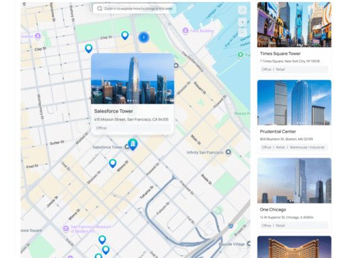Image resolution: width=337 pixels, height=258 pixels.
Task: Click the Warehouse / Industrial tag on Prudential Center
Action: (307, 148)
